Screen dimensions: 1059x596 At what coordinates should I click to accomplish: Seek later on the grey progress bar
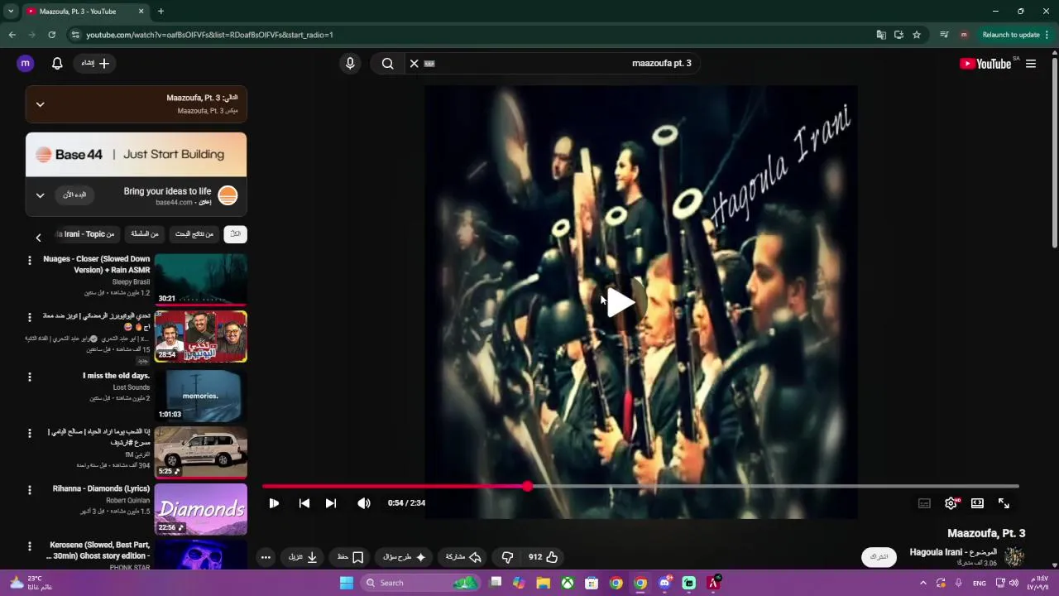[x=774, y=487]
